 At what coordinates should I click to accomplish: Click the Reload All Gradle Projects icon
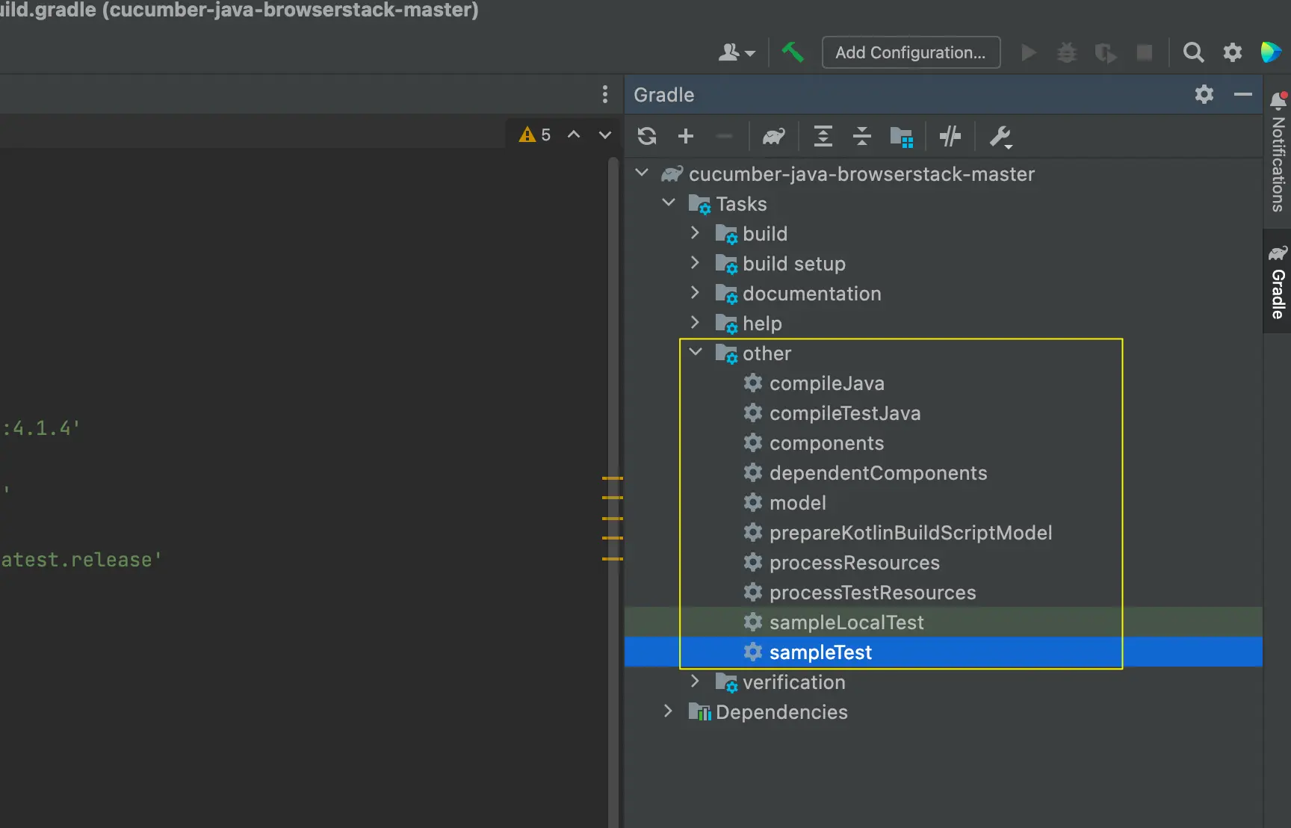[647, 136]
